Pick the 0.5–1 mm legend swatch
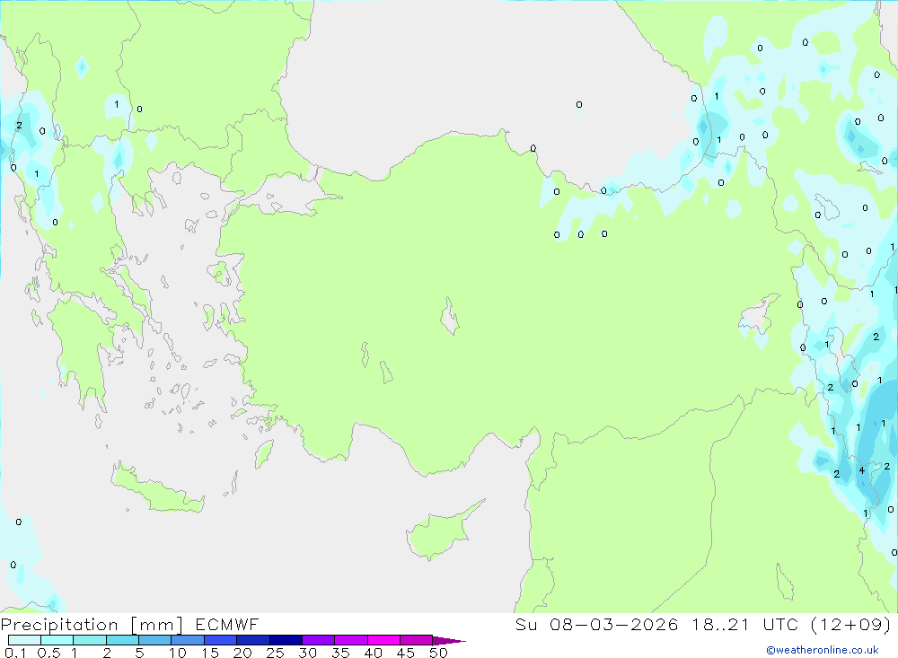This screenshot has width=898, height=658. (x=57, y=640)
